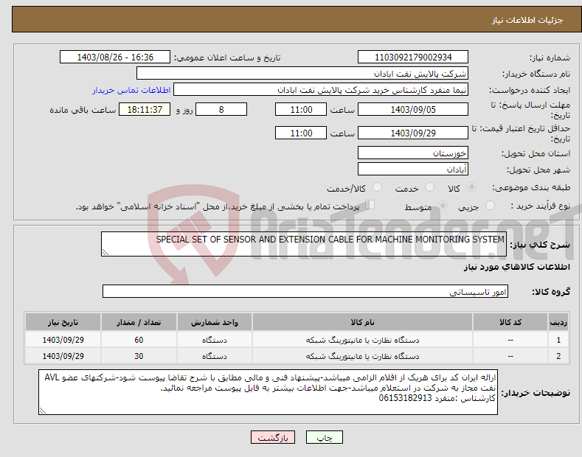Image resolution: width=582 pixels, height=457 pixels.
Task: Click row 1 item name دستگاه نظارت یا مانیتورینگ شبکه
Action: pos(362,340)
